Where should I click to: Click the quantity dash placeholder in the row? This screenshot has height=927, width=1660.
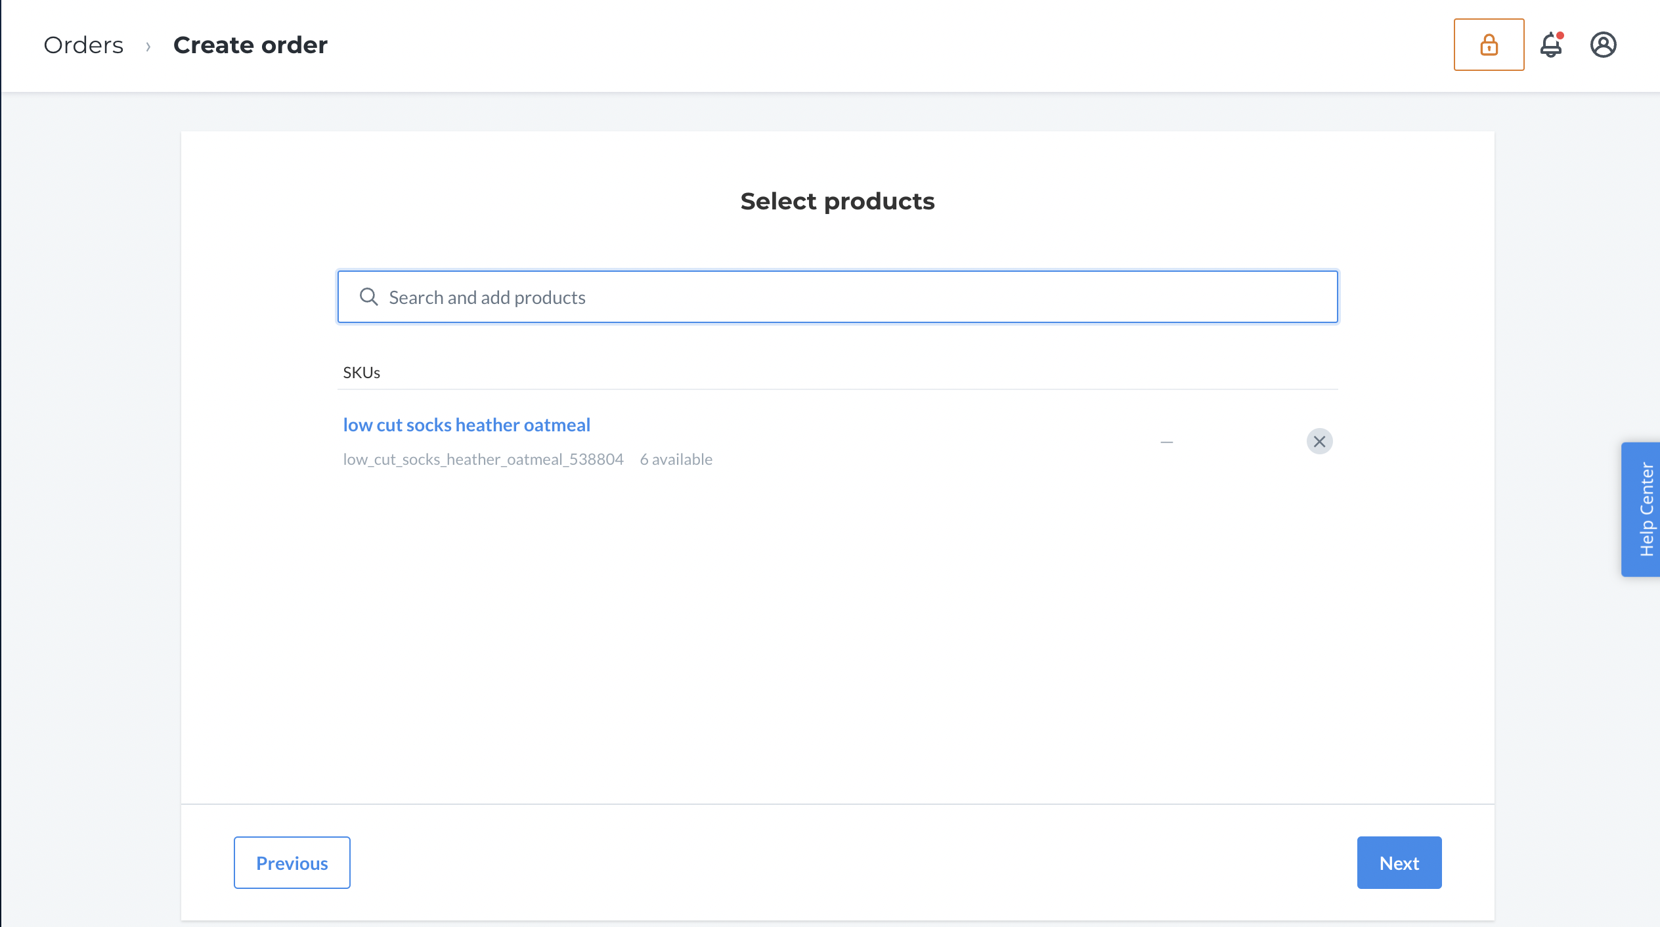pyautogui.click(x=1166, y=442)
